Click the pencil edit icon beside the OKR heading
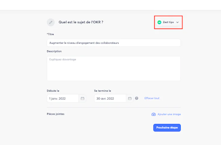The height and width of the screenshot is (145, 221). point(51,22)
